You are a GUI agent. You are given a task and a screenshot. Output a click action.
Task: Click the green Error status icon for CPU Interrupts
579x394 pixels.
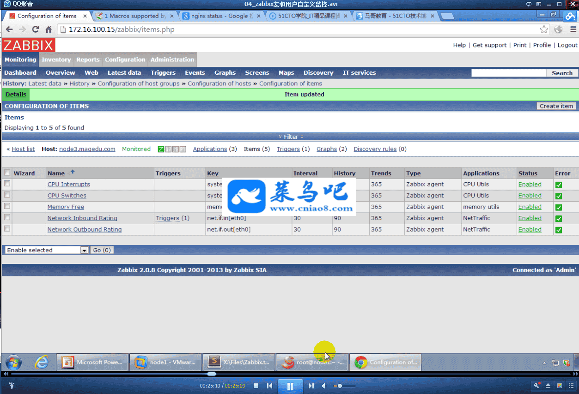tap(559, 185)
